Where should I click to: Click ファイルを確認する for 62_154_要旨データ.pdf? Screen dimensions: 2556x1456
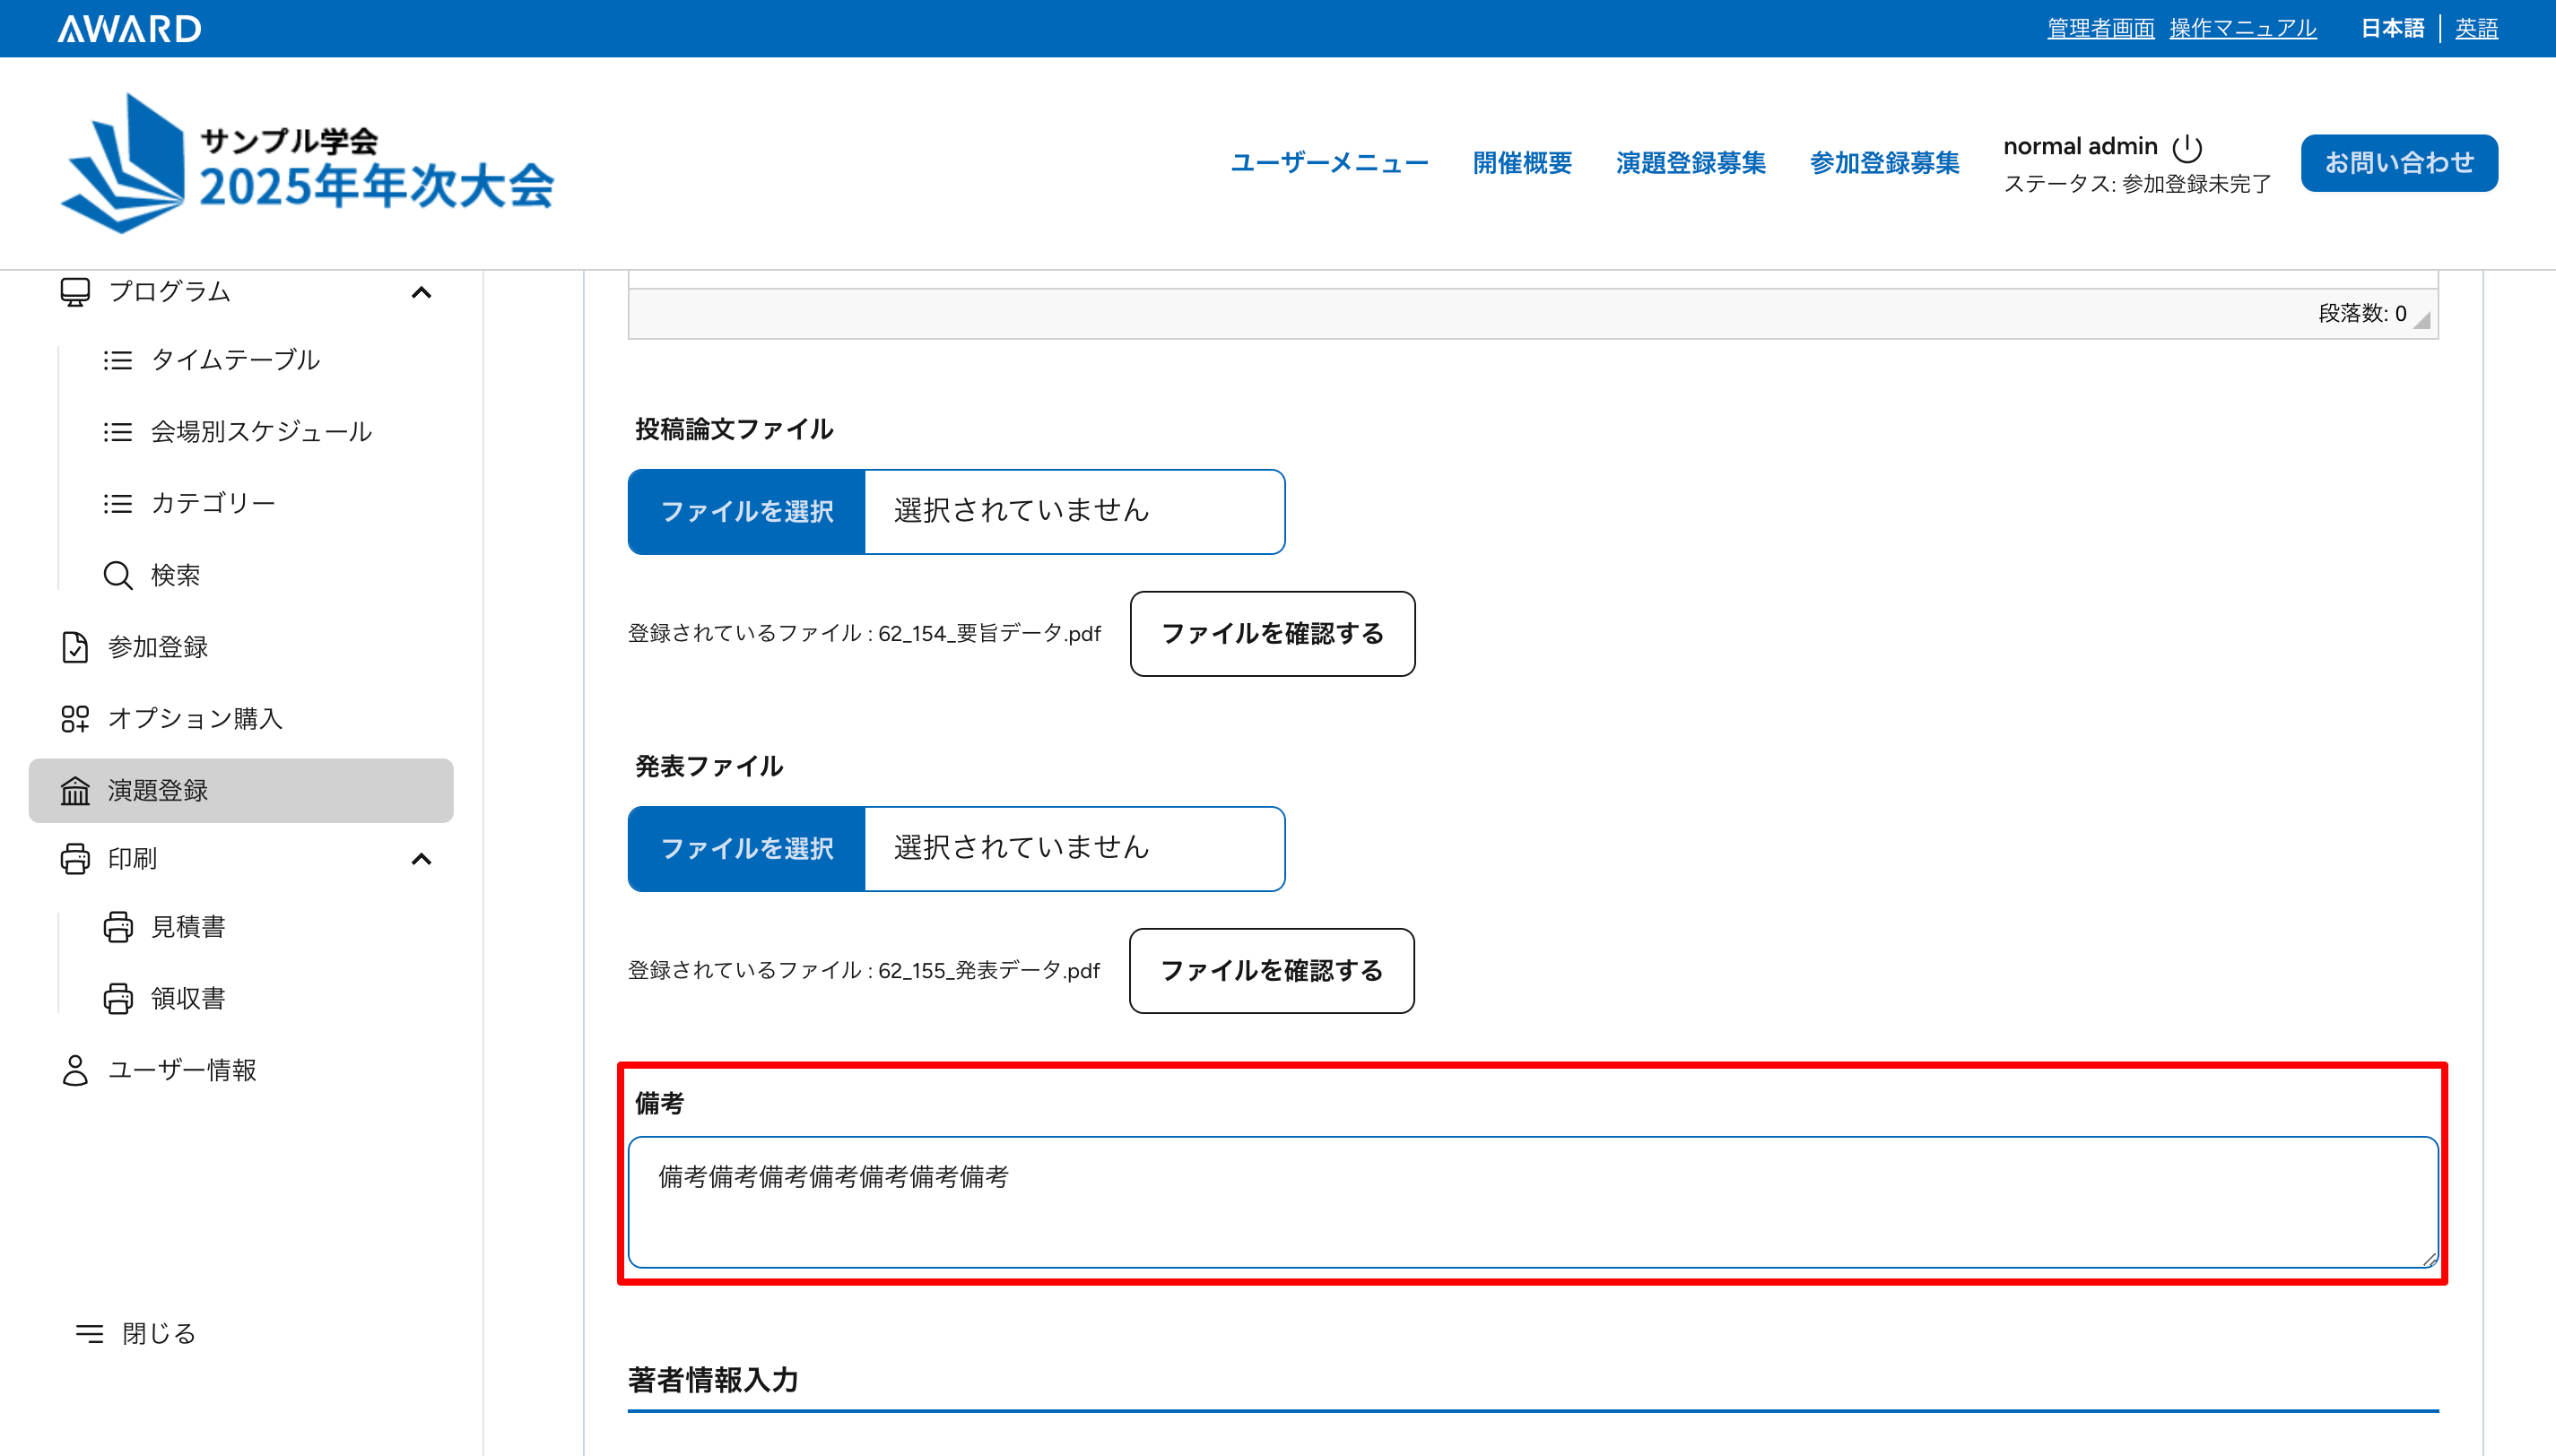(x=1272, y=634)
